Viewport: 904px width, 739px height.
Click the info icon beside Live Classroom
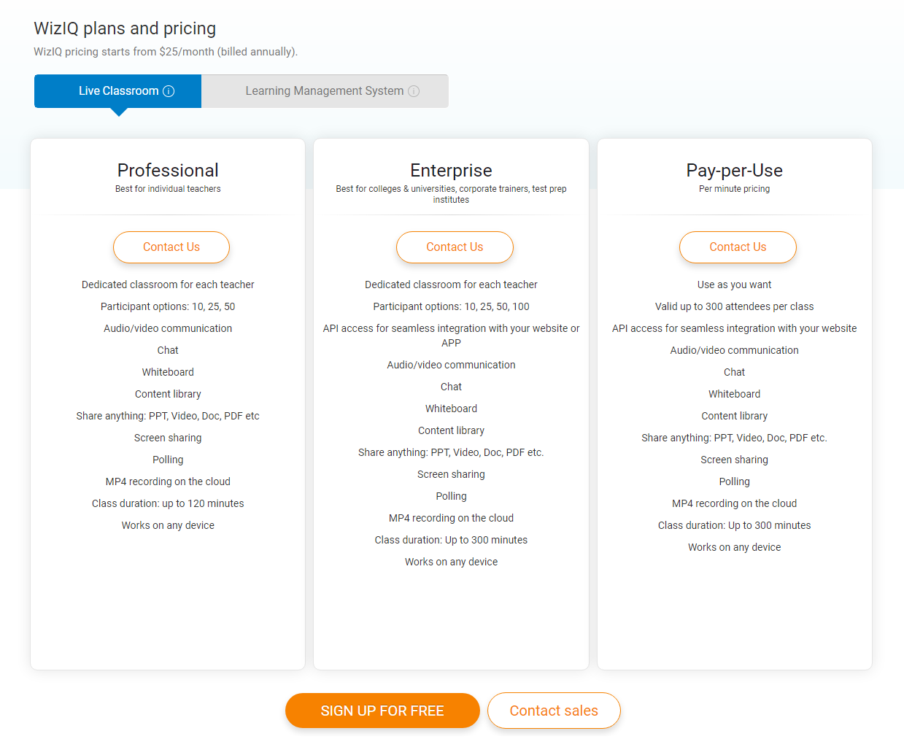pos(169,91)
